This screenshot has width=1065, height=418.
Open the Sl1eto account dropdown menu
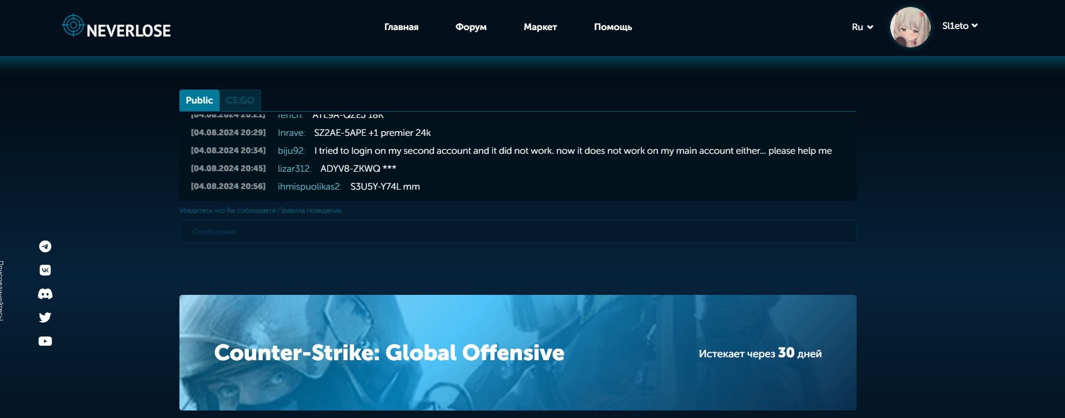(x=960, y=26)
